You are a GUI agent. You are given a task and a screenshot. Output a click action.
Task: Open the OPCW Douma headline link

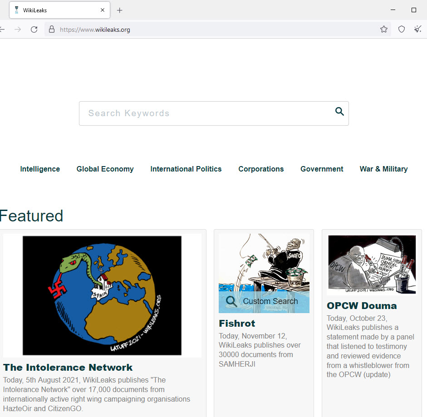(362, 305)
